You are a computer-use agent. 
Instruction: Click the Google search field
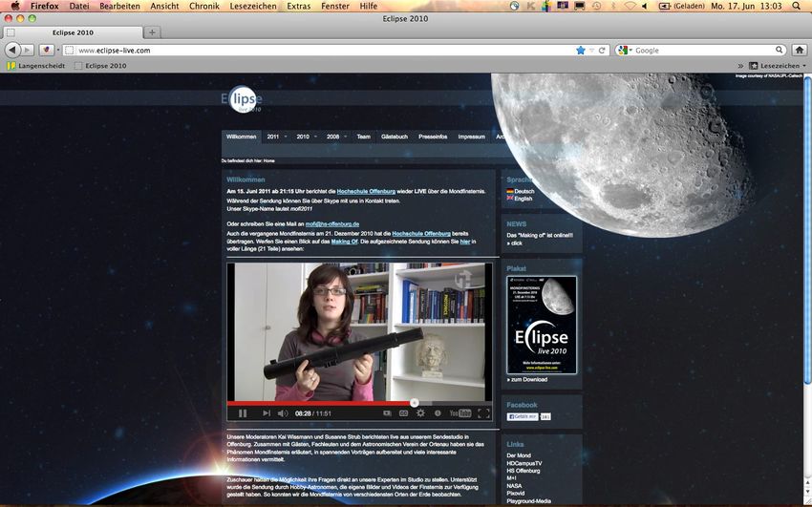click(x=703, y=51)
